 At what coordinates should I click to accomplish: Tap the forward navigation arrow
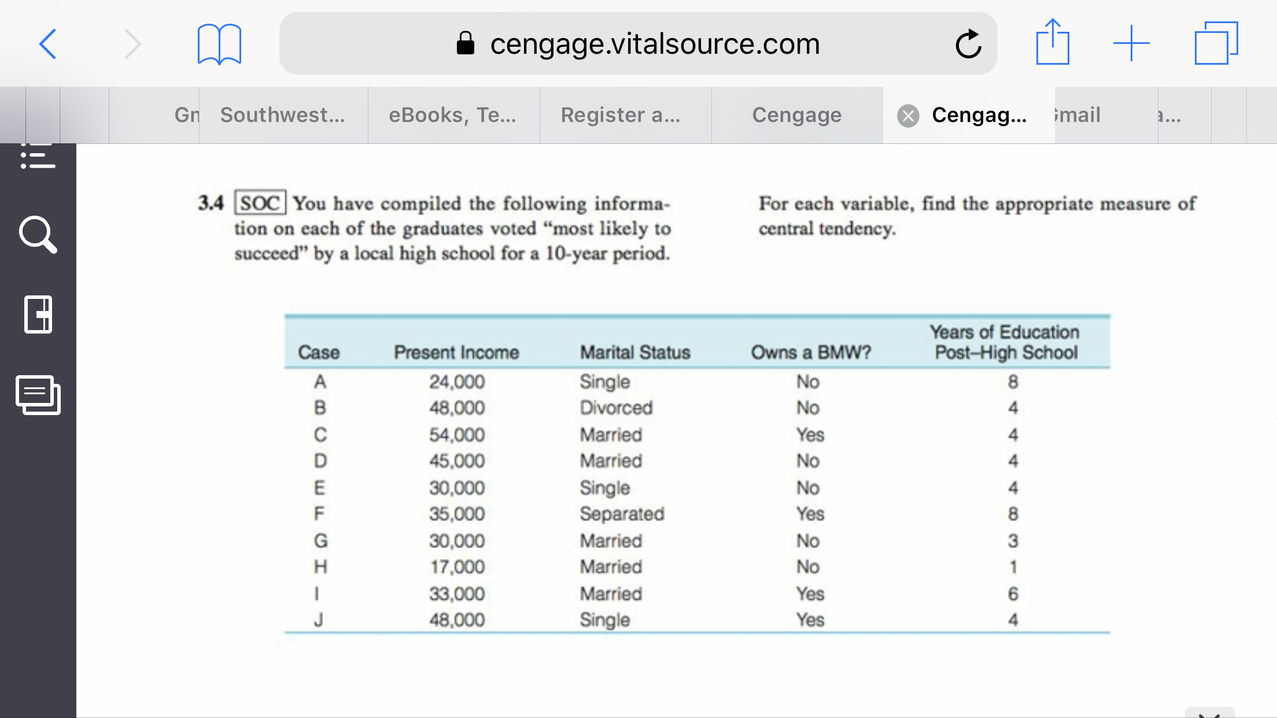[x=132, y=44]
